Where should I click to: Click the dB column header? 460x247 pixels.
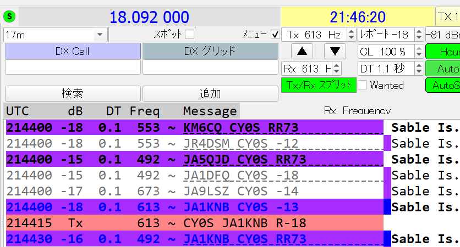75,111
